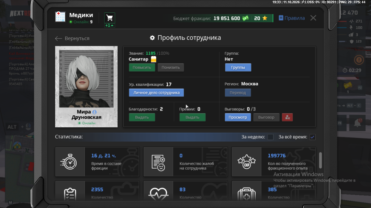Click the notification bell with badge 17
Viewport: 371px width, 208px height.
tap(358, 123)
